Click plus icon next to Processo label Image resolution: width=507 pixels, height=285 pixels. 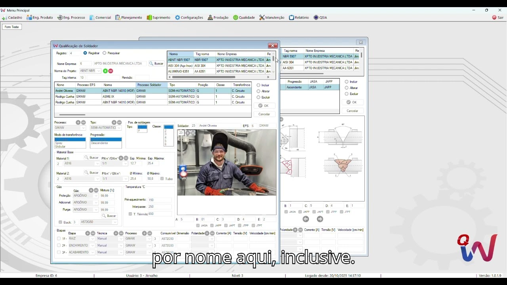pos(78,122)
